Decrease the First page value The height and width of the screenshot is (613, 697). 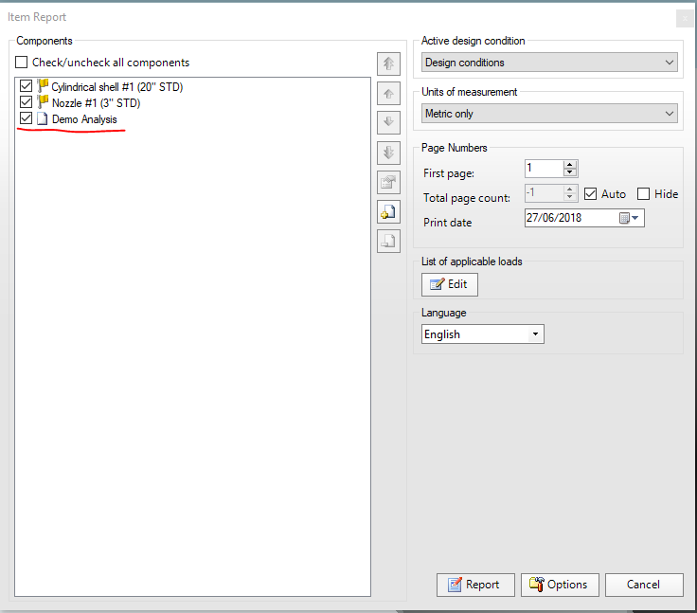tap(570, 172)
